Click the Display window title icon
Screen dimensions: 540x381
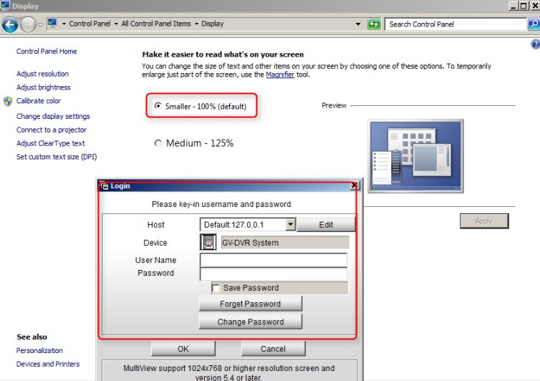point(5,5)
